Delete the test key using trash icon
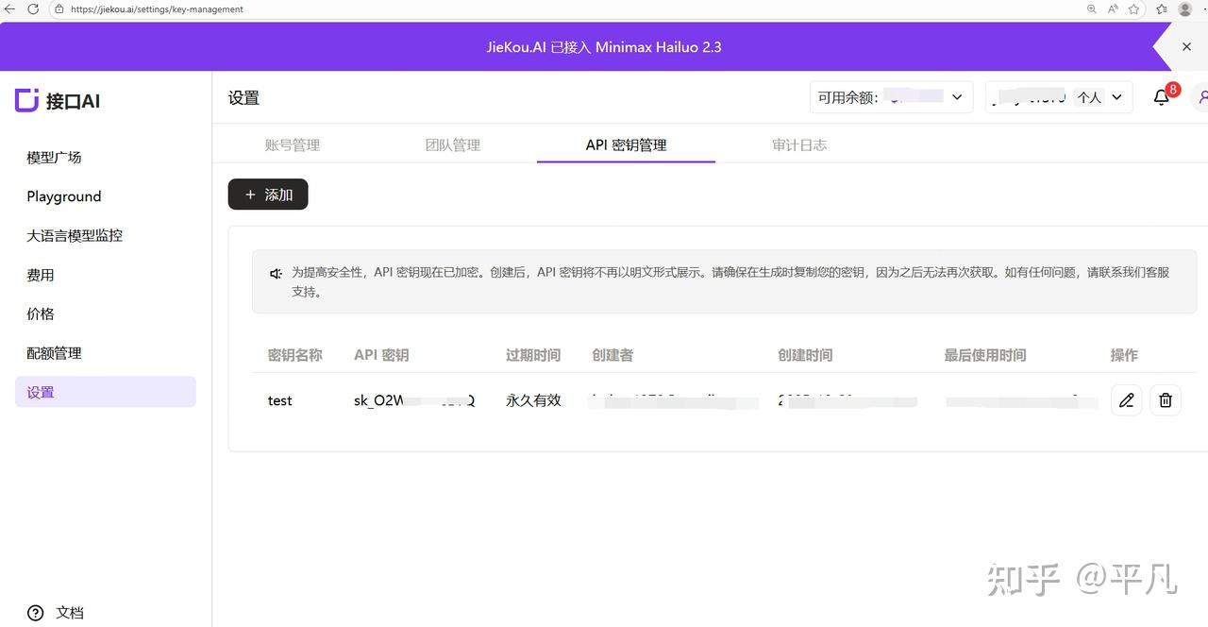The image size is (1208, 627). pos(1166,400)
